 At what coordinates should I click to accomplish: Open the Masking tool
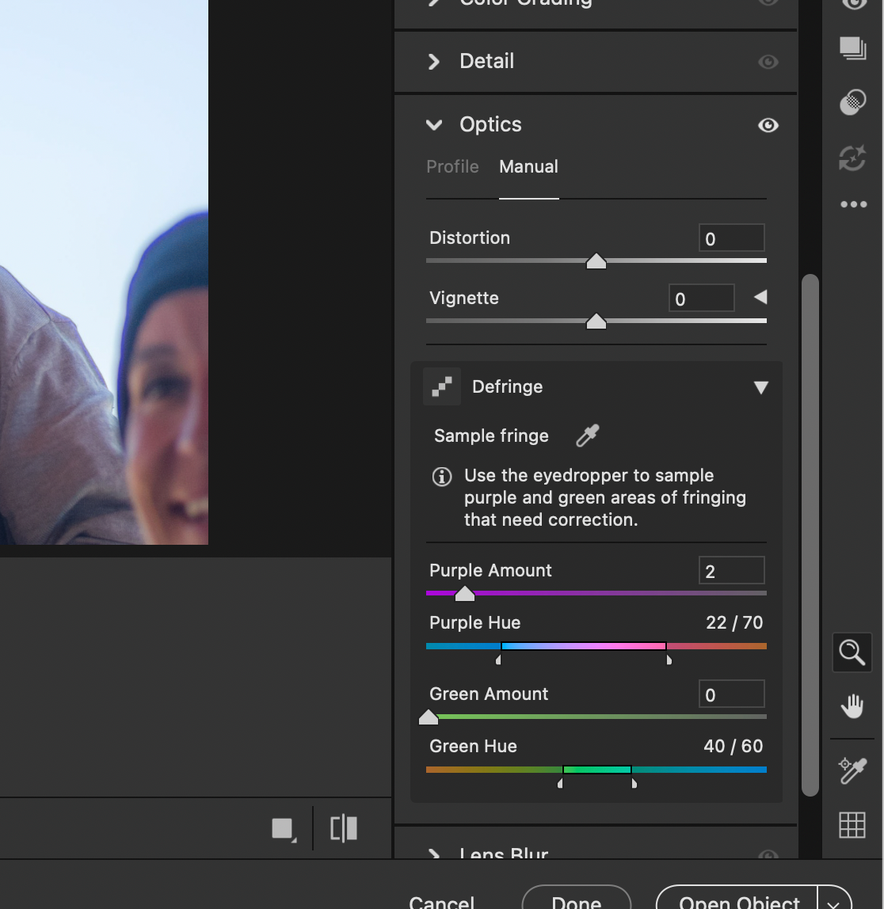click(x=852, y=103)
